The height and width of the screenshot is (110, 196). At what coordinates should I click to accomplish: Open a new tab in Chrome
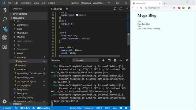(x=165, y=3)
